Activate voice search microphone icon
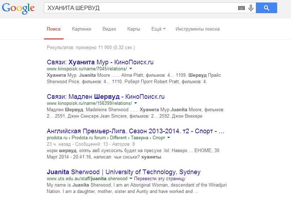 (x=251, y=8)
